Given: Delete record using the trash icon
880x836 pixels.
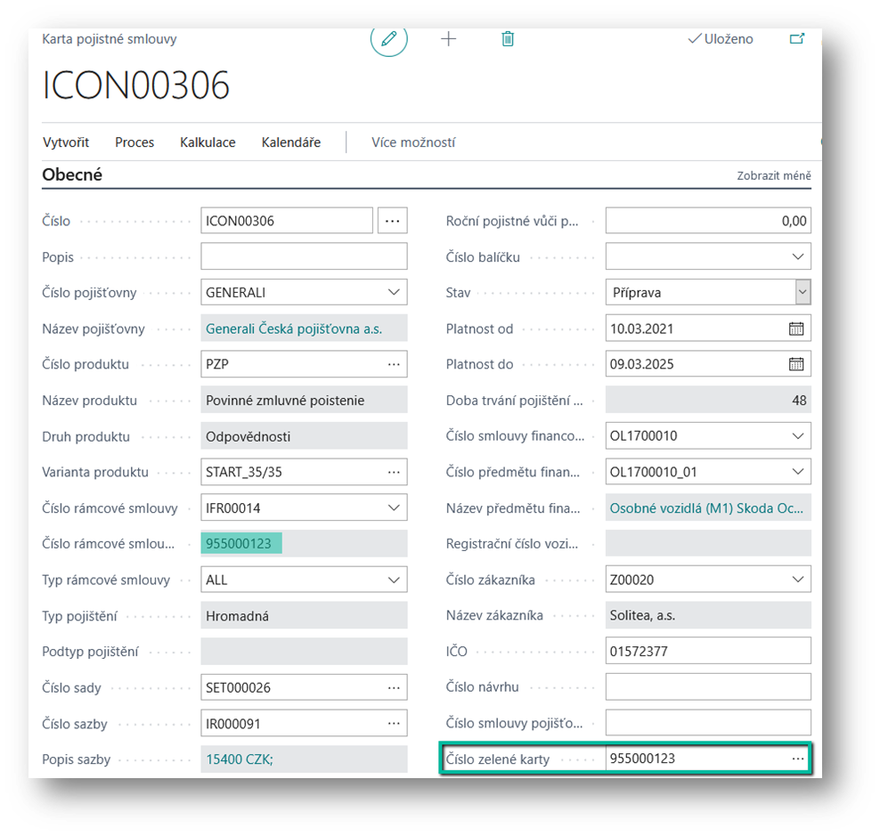Looking at the screenshot, I should coord(508,39).
